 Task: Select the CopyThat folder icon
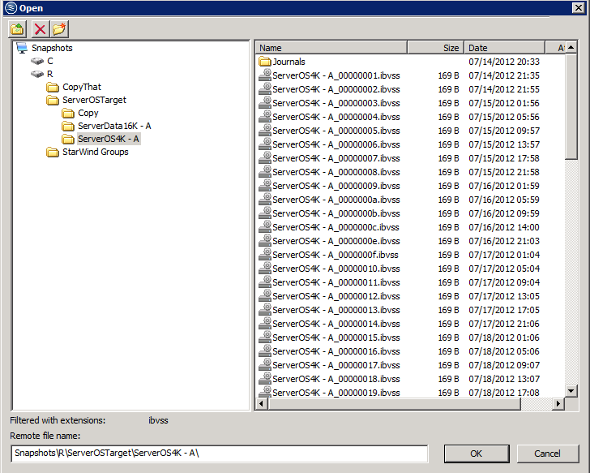tap(53, 88)
